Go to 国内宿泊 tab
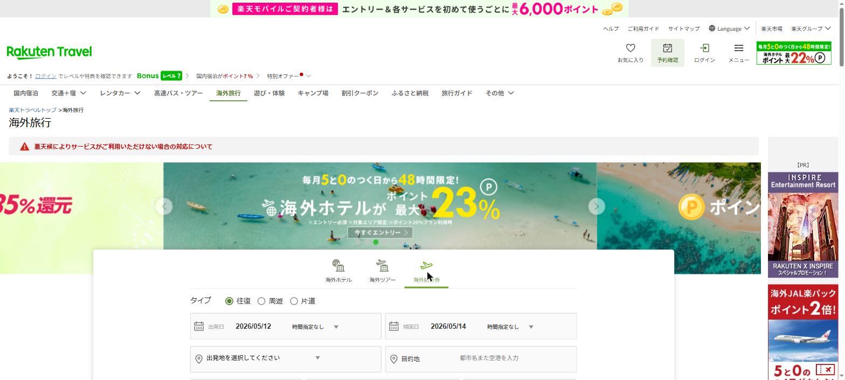This screenshot has height=380, width=845. tap(26, 93)
